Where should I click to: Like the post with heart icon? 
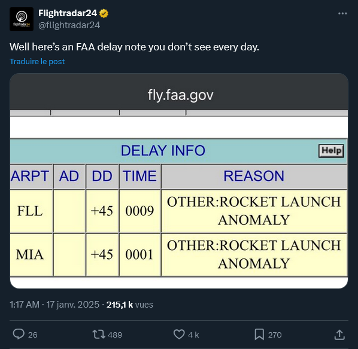coord(179,335)
